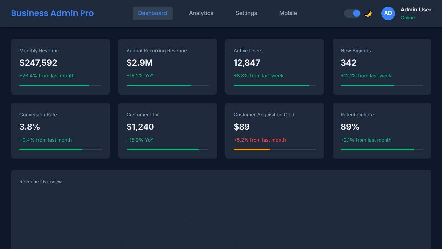Select the Mobile navigation item
Screen dimensions: 443x249
coord(288,13)
